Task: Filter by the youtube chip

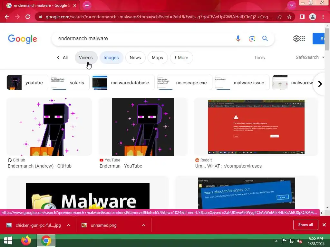Action: click(x=27, y=83)
